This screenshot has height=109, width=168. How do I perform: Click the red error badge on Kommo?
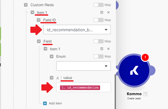point(145,57)
